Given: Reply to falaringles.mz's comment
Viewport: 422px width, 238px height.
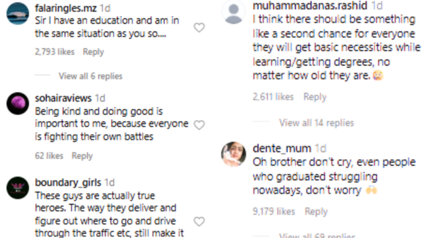Looking at the screenshot, I should pyautogui.click(x=93, y=52).
